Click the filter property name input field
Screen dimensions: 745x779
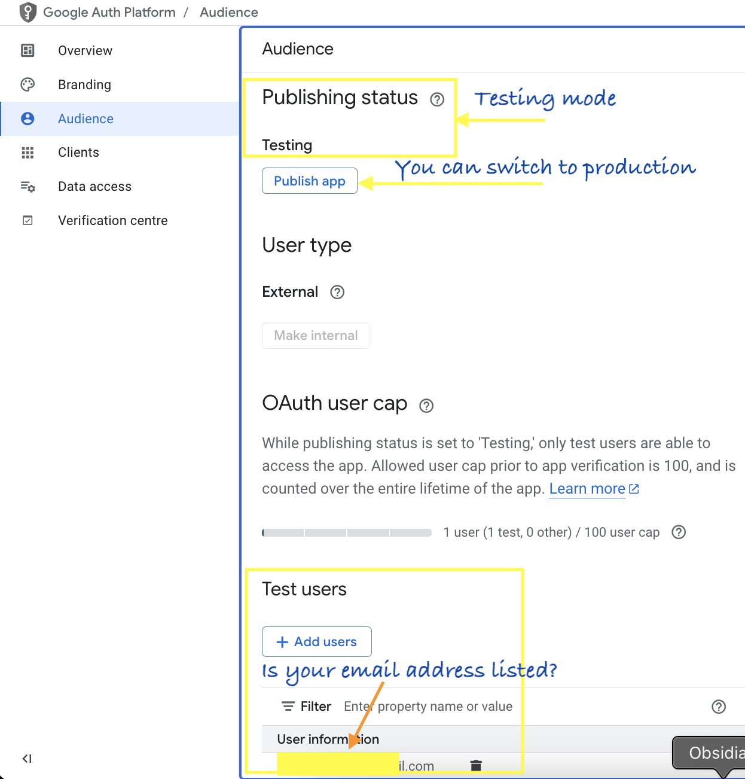click(428, 706)
